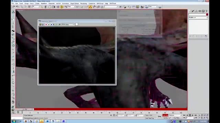Screen dimensions: 220x123
Task: Click the Play Animation button
Action: 190,115
